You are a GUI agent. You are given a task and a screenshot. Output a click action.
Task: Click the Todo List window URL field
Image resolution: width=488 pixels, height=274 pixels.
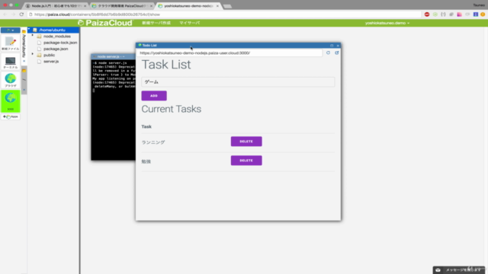tap(230, 53)
